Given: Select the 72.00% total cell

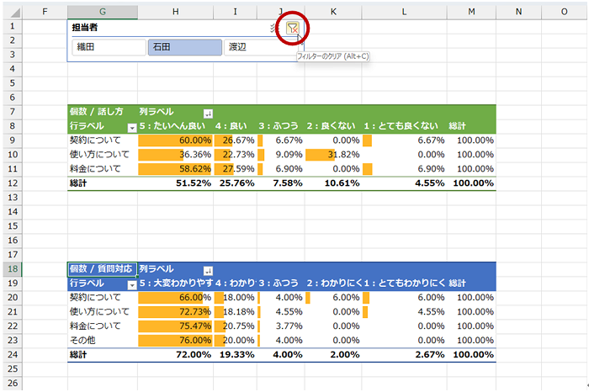Looking at the screenshot, I should click(x=175, y=355).
